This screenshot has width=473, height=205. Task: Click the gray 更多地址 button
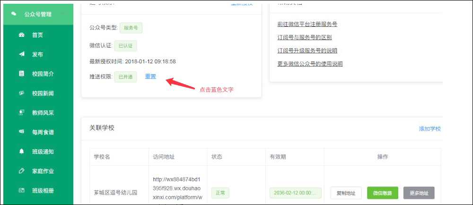point(419,193)
